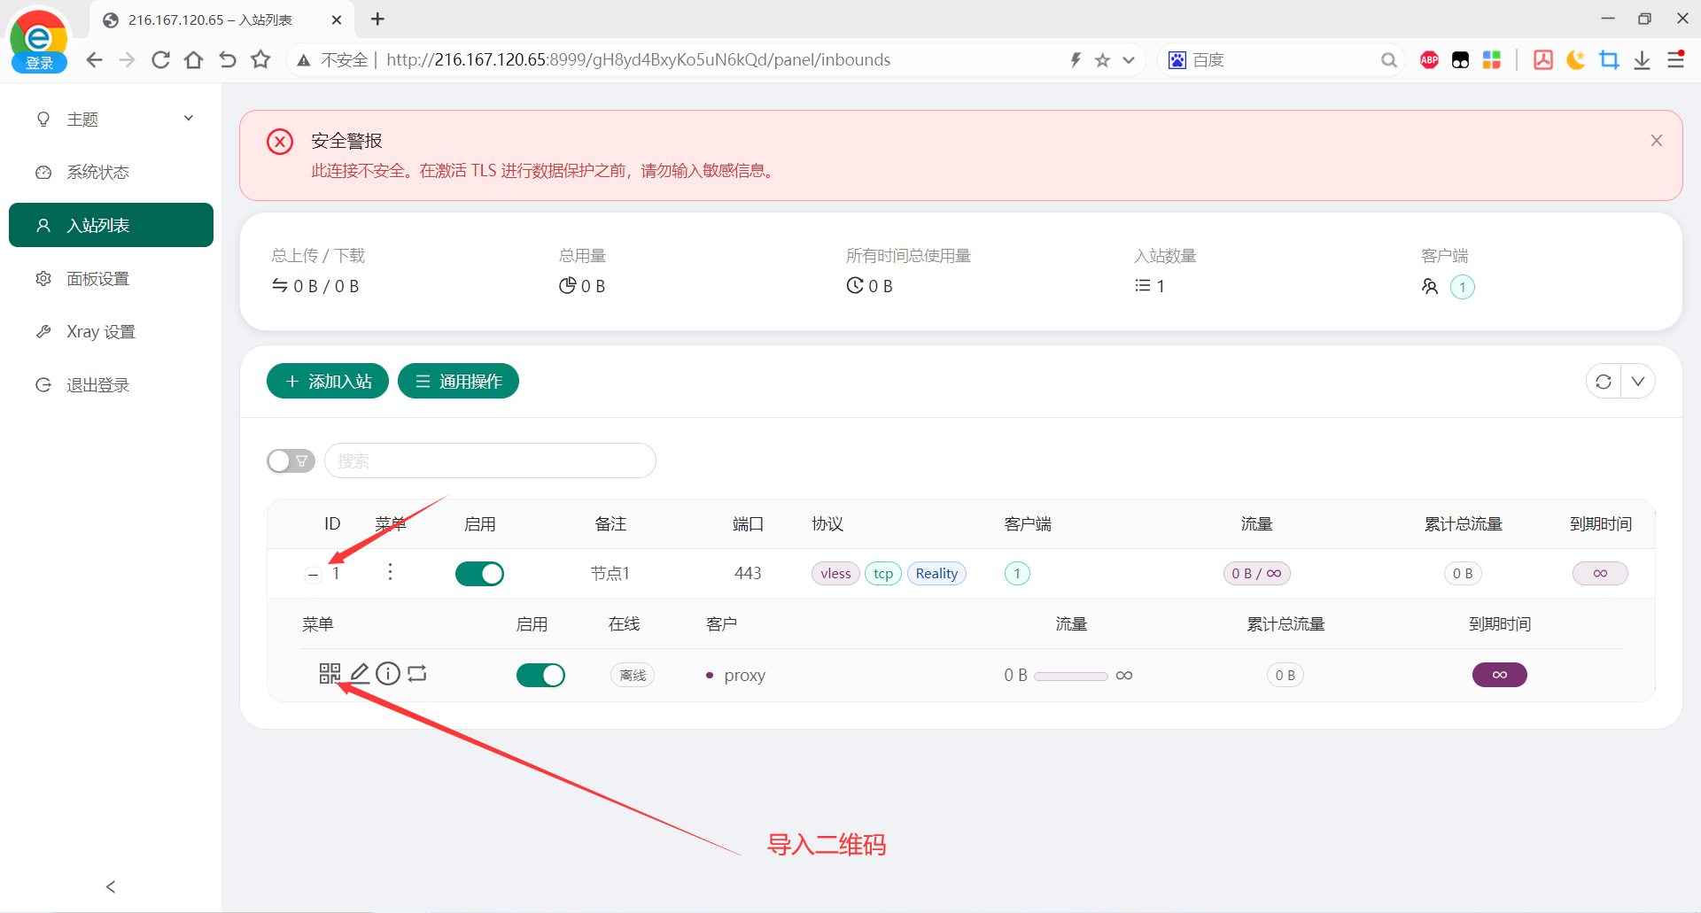Toggle proxy client enable switch

[x=540, y=676]
